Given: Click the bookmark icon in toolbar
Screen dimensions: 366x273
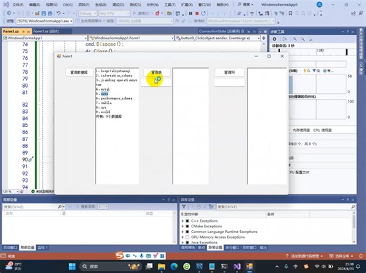Looking at the screenshot, I should tap(290, 13).
